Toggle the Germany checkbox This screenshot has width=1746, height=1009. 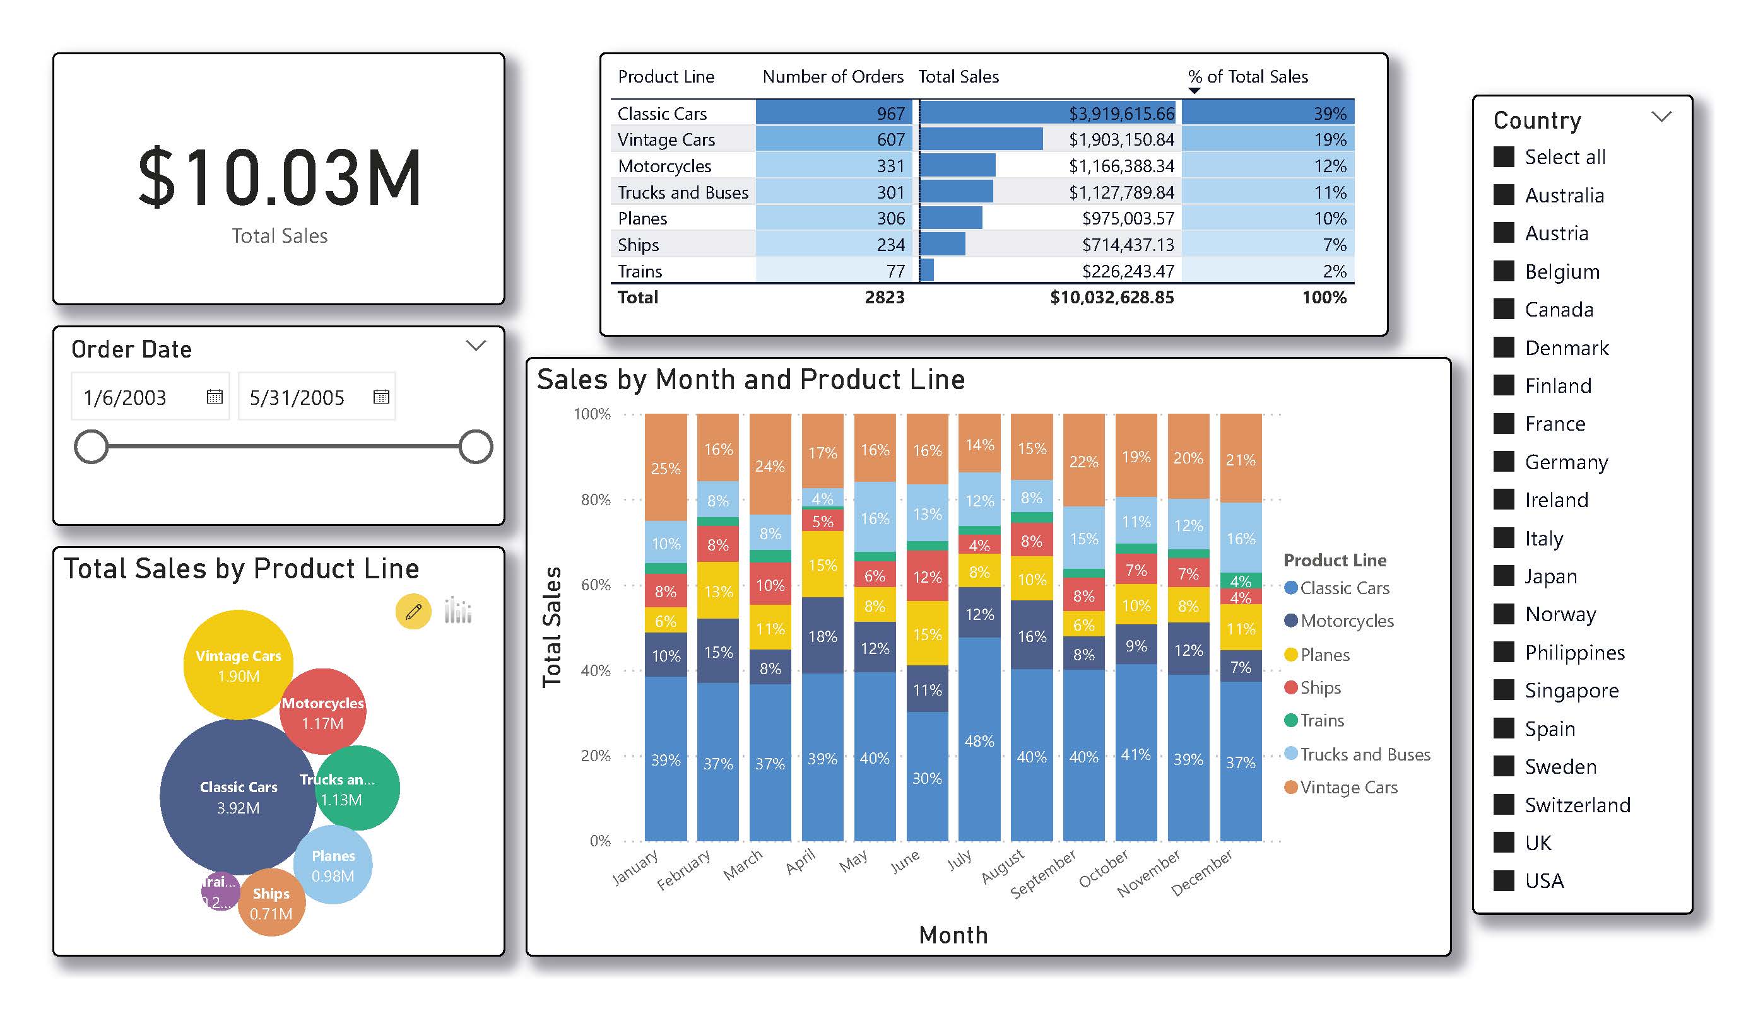1503,461
